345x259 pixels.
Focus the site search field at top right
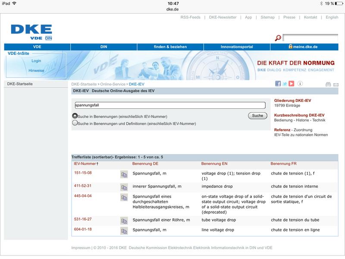(x=310, y=38)
